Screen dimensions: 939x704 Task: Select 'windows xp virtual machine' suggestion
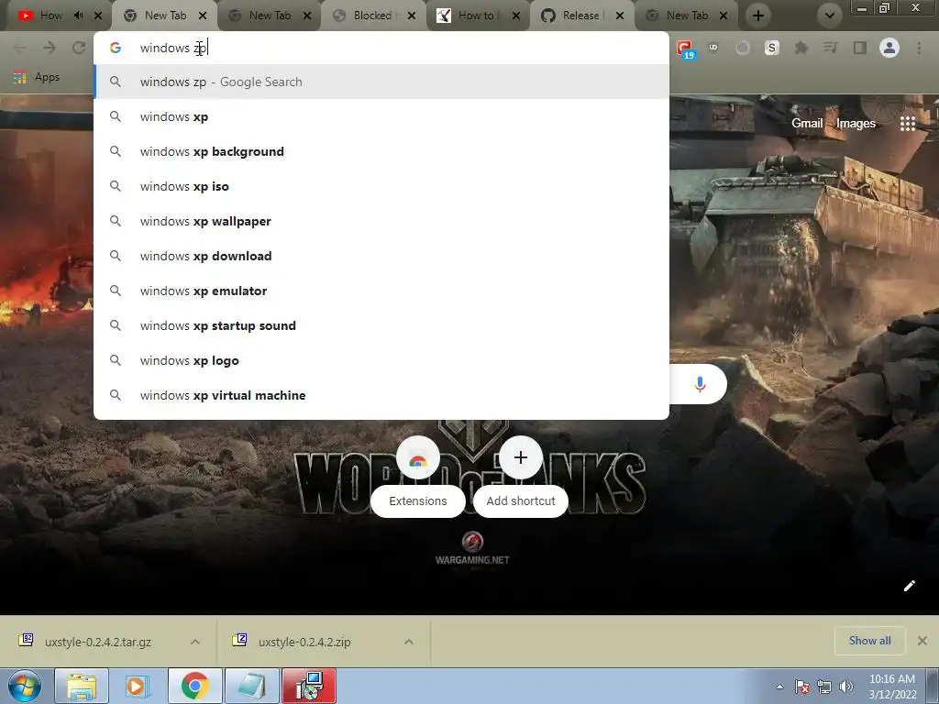point(381,395)
